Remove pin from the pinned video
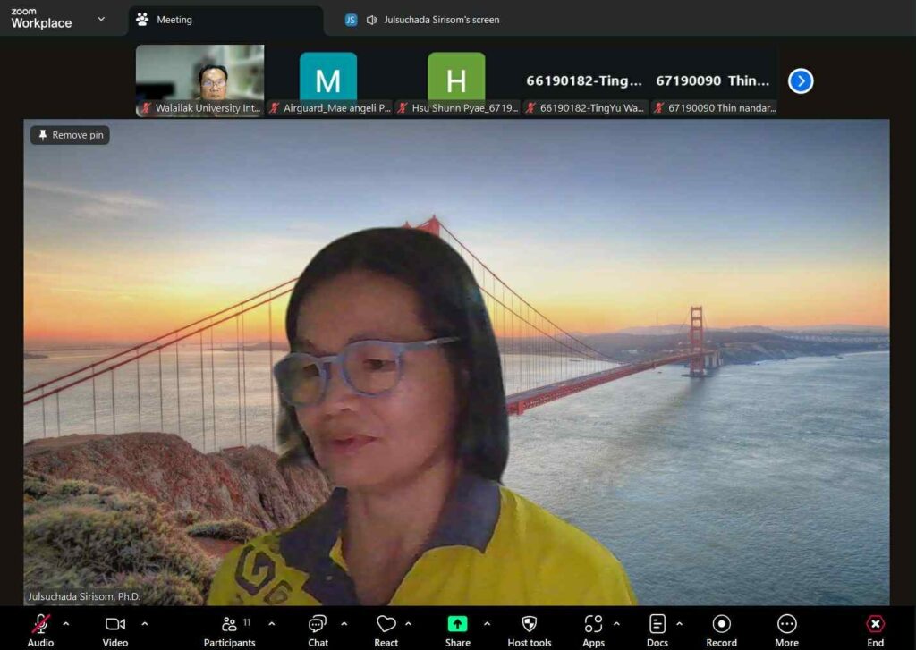The height and width of the screenshot is (650, 916). pyautogui.click(x=71, y=135)
